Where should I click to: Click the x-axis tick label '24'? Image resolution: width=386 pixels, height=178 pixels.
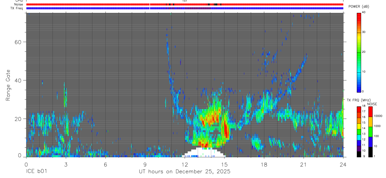343,165
